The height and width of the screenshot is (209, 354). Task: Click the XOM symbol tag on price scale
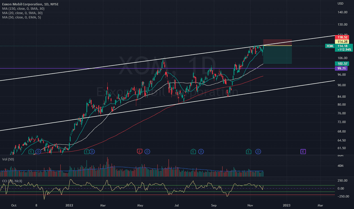pos(330,46)
